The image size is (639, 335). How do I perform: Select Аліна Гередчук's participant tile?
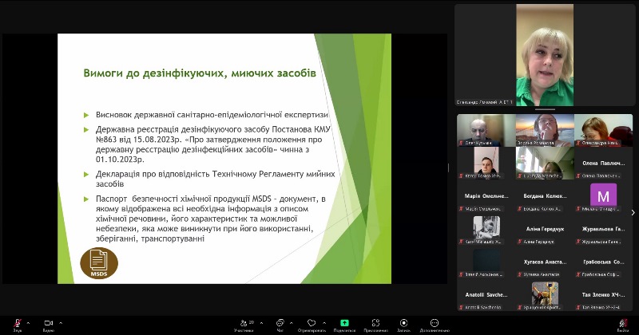(545, 231)
